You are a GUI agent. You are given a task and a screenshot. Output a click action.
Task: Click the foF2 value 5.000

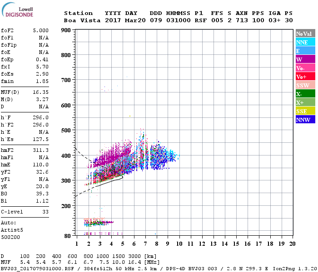(40, 30)
